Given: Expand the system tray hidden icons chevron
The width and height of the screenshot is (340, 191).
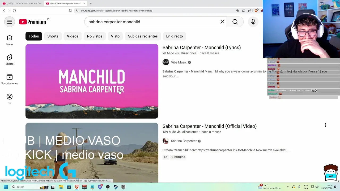Looking at the screenshot, I should [x=288, y=187].
